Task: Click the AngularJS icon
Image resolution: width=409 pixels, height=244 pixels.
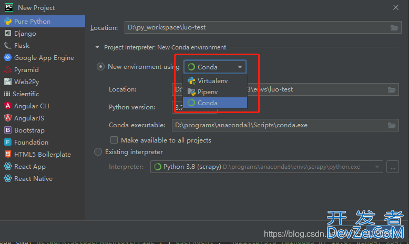Action: point(8,118)
